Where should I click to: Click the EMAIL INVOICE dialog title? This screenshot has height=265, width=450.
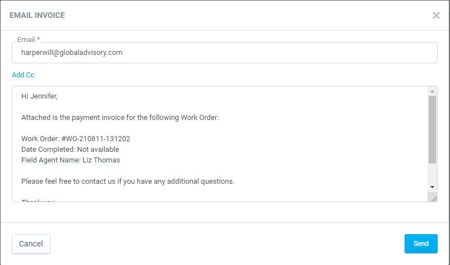point(38,16)
